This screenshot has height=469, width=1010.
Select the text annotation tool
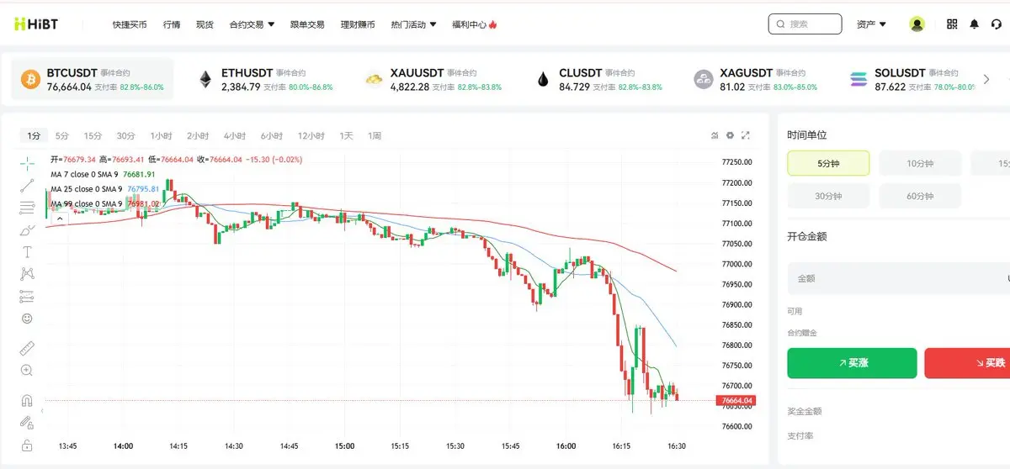(x=27, y=251)
